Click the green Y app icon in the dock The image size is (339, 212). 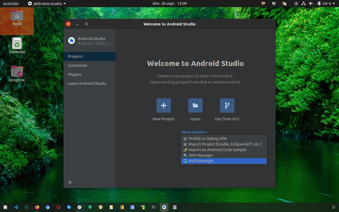pyautogui.click(x=90, y=207)
